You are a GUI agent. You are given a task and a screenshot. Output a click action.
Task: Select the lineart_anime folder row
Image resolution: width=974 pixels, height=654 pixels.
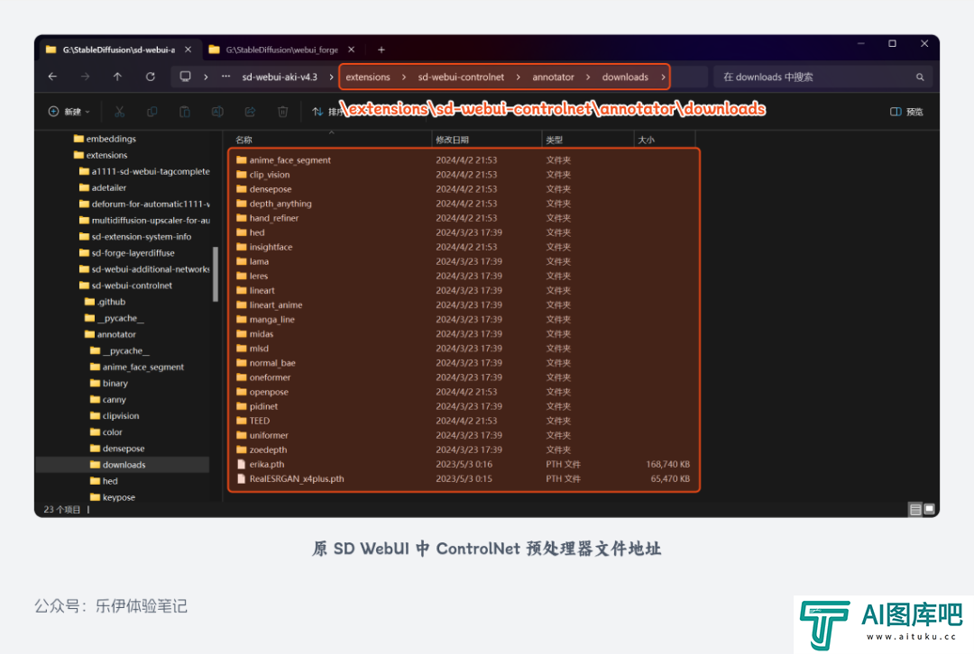[464, 304]
